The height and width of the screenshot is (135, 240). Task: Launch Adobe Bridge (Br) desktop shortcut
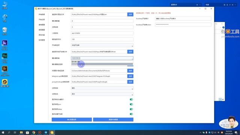point(5,71)
